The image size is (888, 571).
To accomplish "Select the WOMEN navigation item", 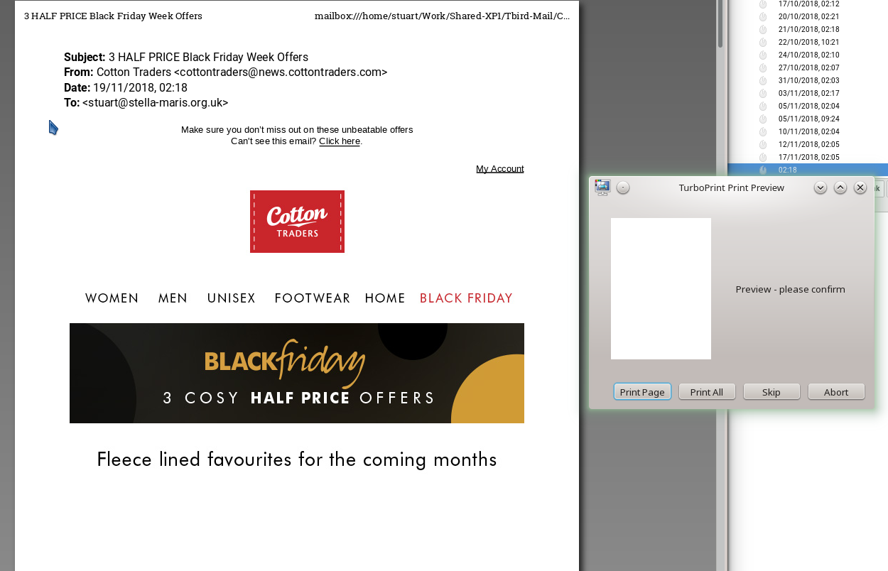I will pos(112,298).
